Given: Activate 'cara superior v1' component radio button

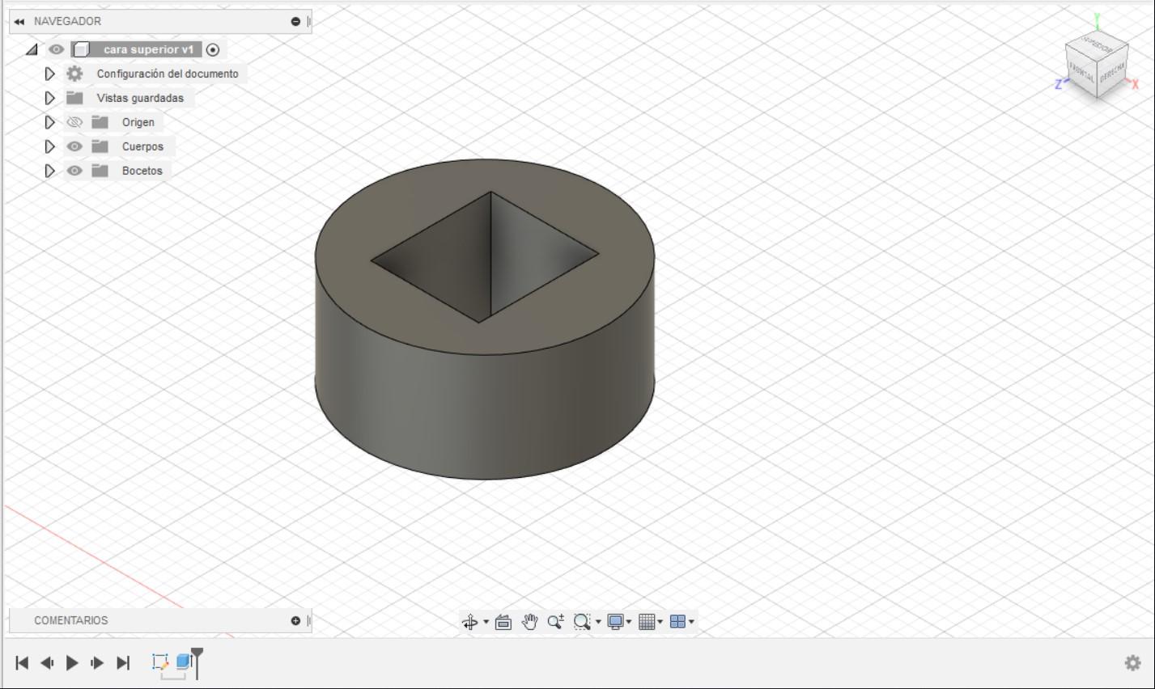Looking at the screenshot, I should (213, 50).
